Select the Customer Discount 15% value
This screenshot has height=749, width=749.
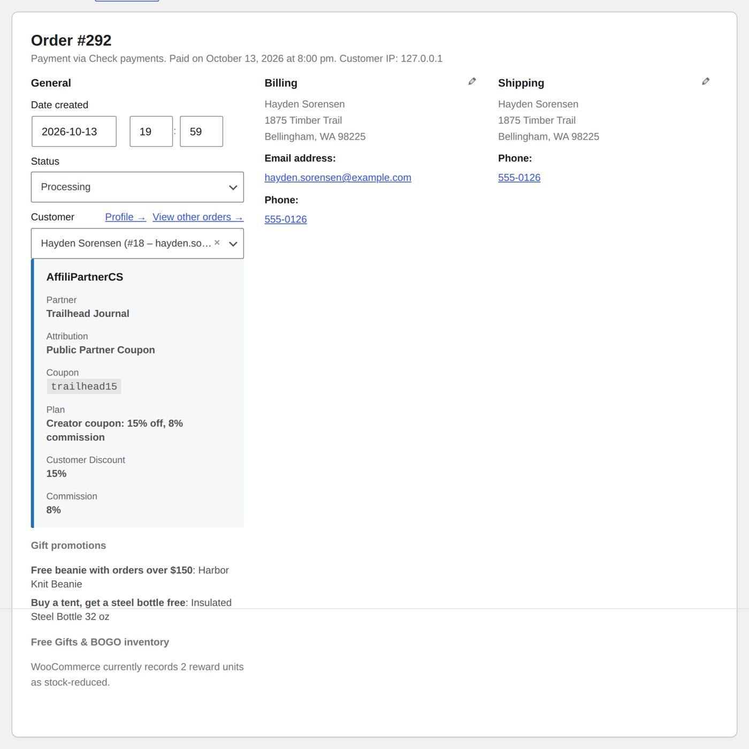tap(56, 474)
